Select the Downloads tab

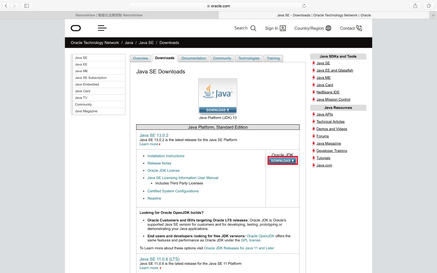tap(165, 58)
